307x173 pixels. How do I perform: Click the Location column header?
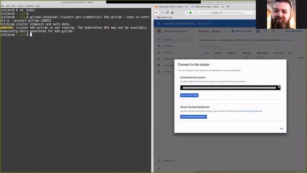[217, 53]
